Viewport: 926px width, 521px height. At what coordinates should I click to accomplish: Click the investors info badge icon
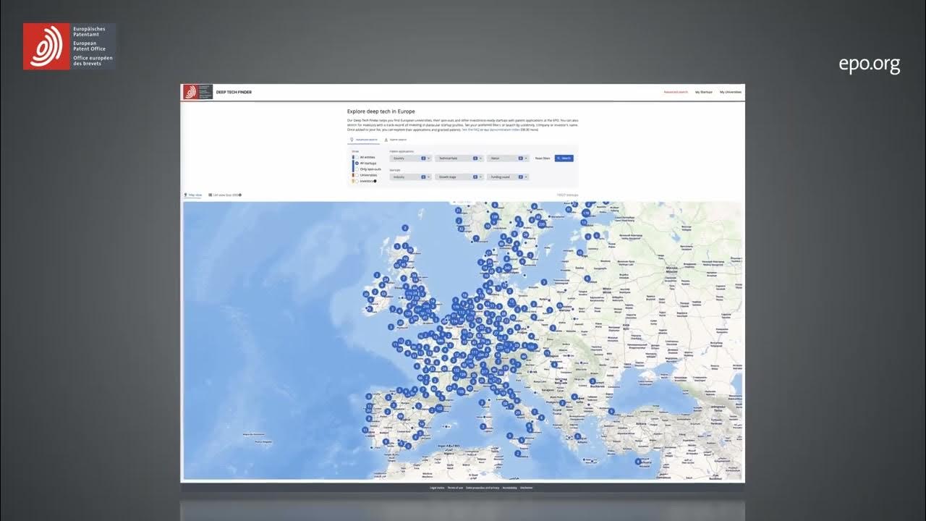tap(375, 181)
